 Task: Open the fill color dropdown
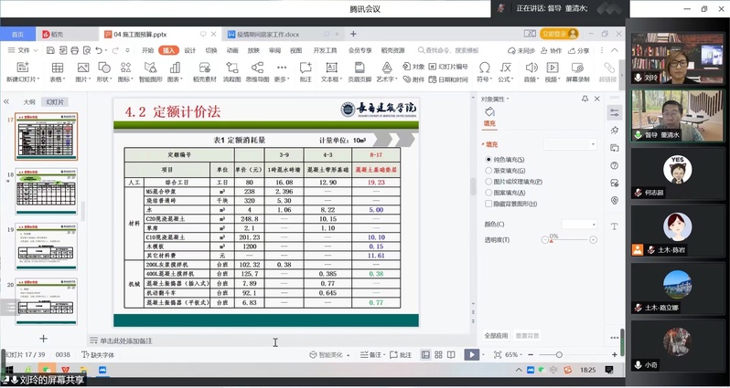coord(580,224)
